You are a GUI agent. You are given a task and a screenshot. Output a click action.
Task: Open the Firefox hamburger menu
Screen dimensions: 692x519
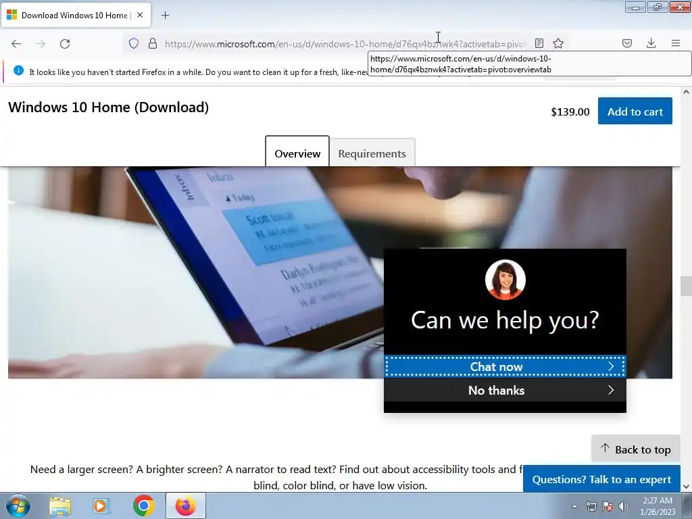(x=676, y=43)
